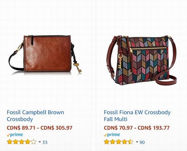Expand the rating dropdown arrow beside 33 reviews

click(40, 142)
